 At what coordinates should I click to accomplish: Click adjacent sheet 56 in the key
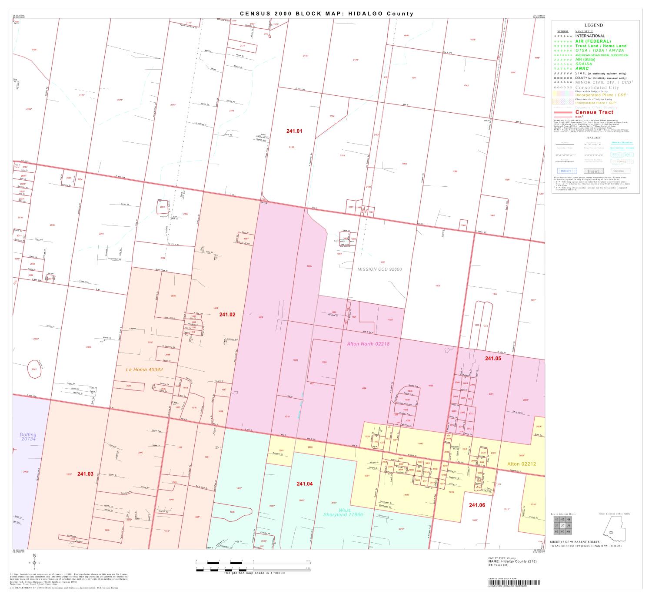(x=556, y=525)
